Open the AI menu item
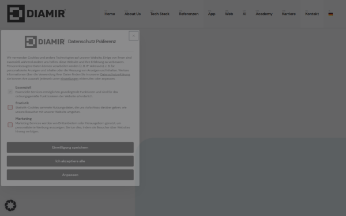 [x=245, y=14]
